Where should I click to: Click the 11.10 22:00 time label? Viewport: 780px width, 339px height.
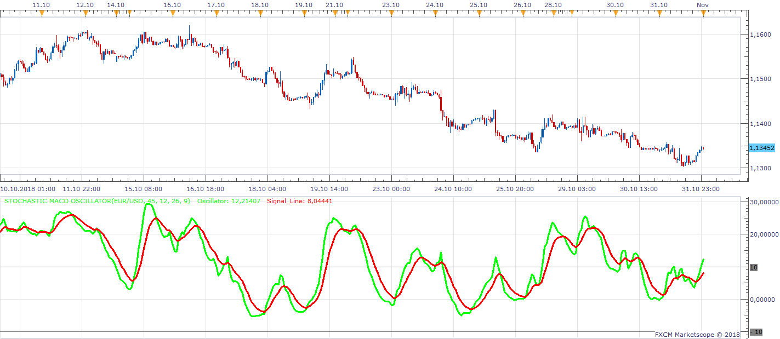coord(82,189)
